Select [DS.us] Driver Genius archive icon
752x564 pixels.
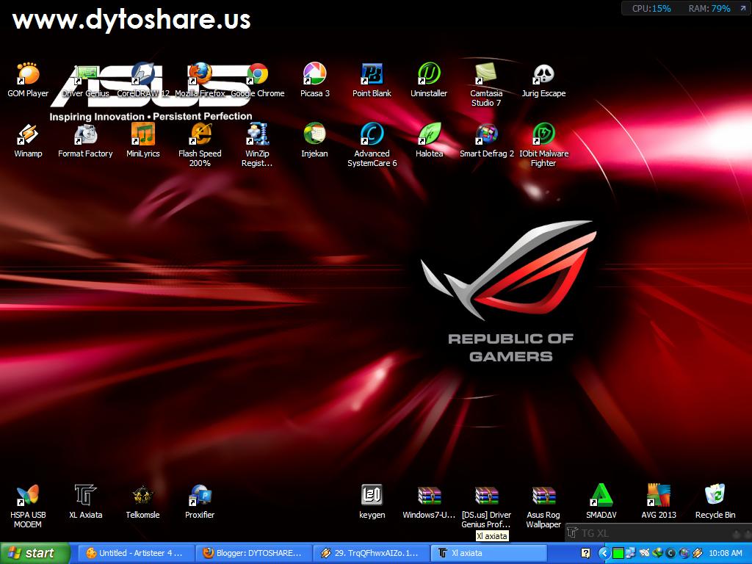pyautogui.click(x=486, y=507)
